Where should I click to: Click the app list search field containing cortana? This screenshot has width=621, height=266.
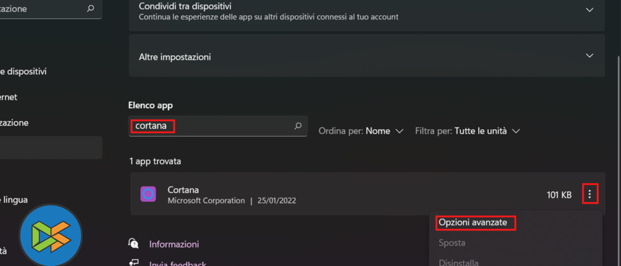(x=218, y=126)
